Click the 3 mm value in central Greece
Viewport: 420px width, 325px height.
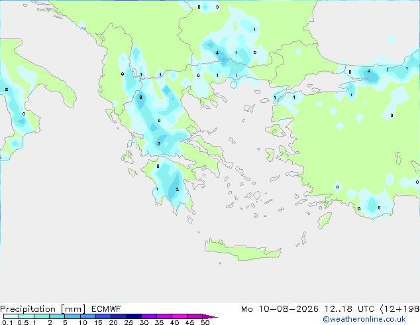pos(158,143)
